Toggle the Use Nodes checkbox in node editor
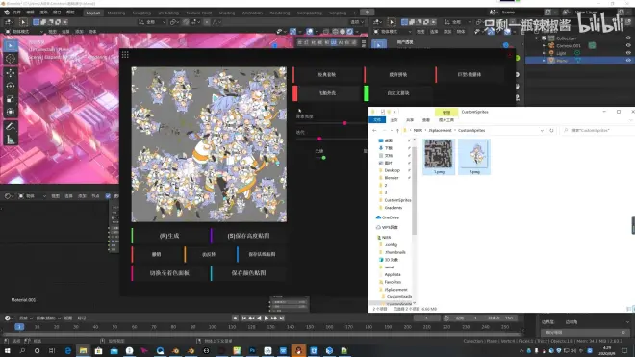 (x=108, y=196)
